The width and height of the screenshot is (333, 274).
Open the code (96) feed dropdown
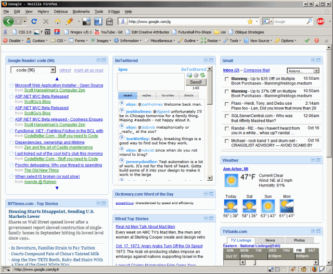pyautogui.click(x=33, y=70)
